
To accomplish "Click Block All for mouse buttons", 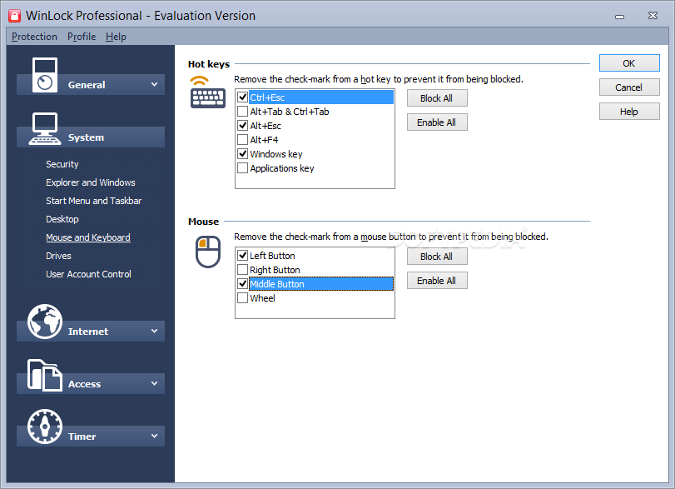I will [437, 257].
